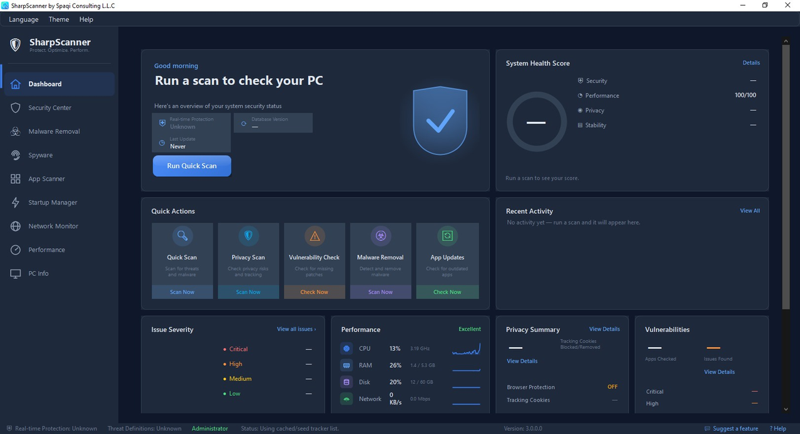This screenshot has height=434, width=800.
Task: Open Vulnerabilities View Details link
Action: point(719,372)
